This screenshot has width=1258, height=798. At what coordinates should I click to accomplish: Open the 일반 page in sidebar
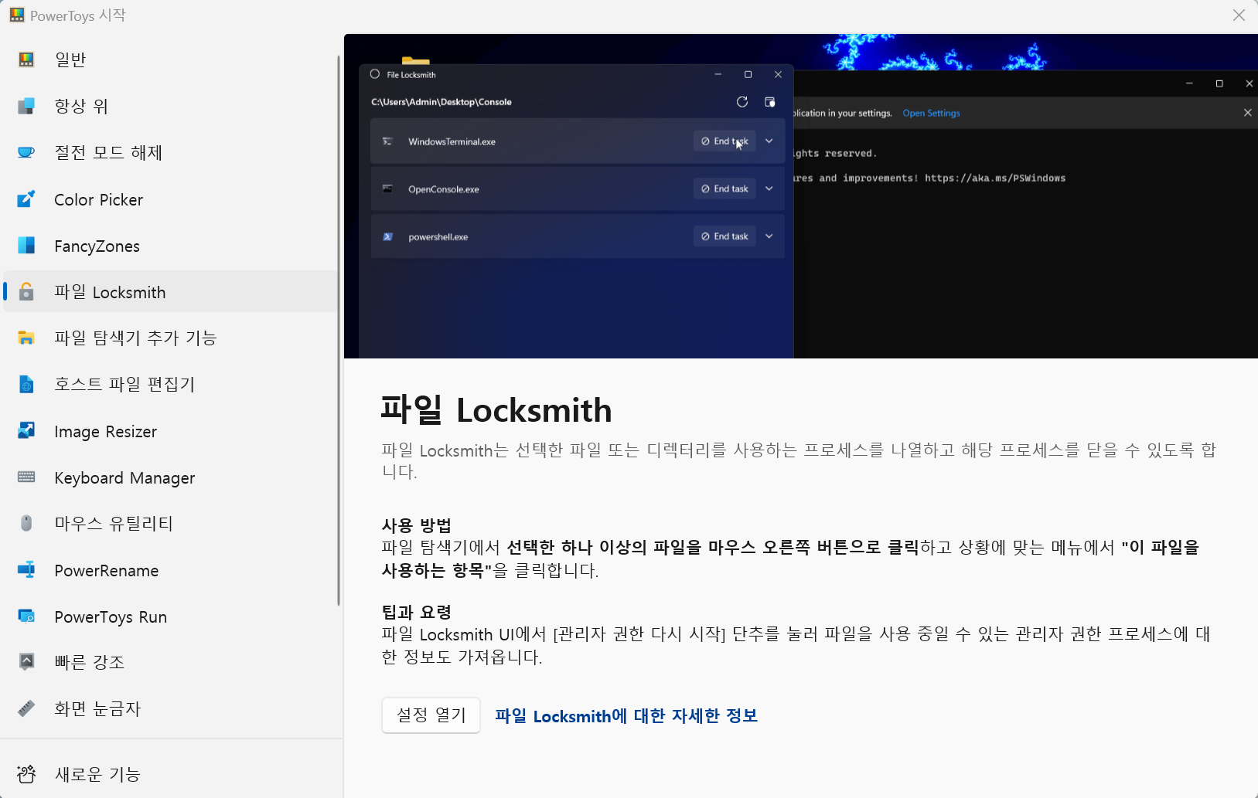(171, 59)
